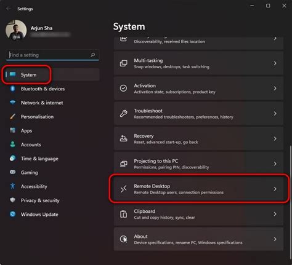Click the Troubleshoot wrench icon
The image size is (292, 265).
coord(123,113)
